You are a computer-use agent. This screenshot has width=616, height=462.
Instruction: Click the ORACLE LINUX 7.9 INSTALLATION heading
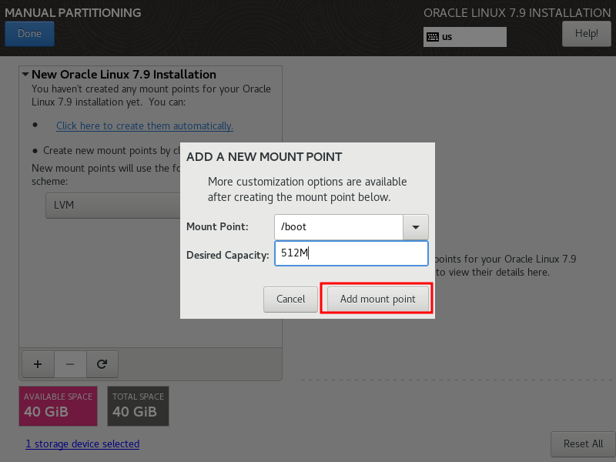pos(517,12)
